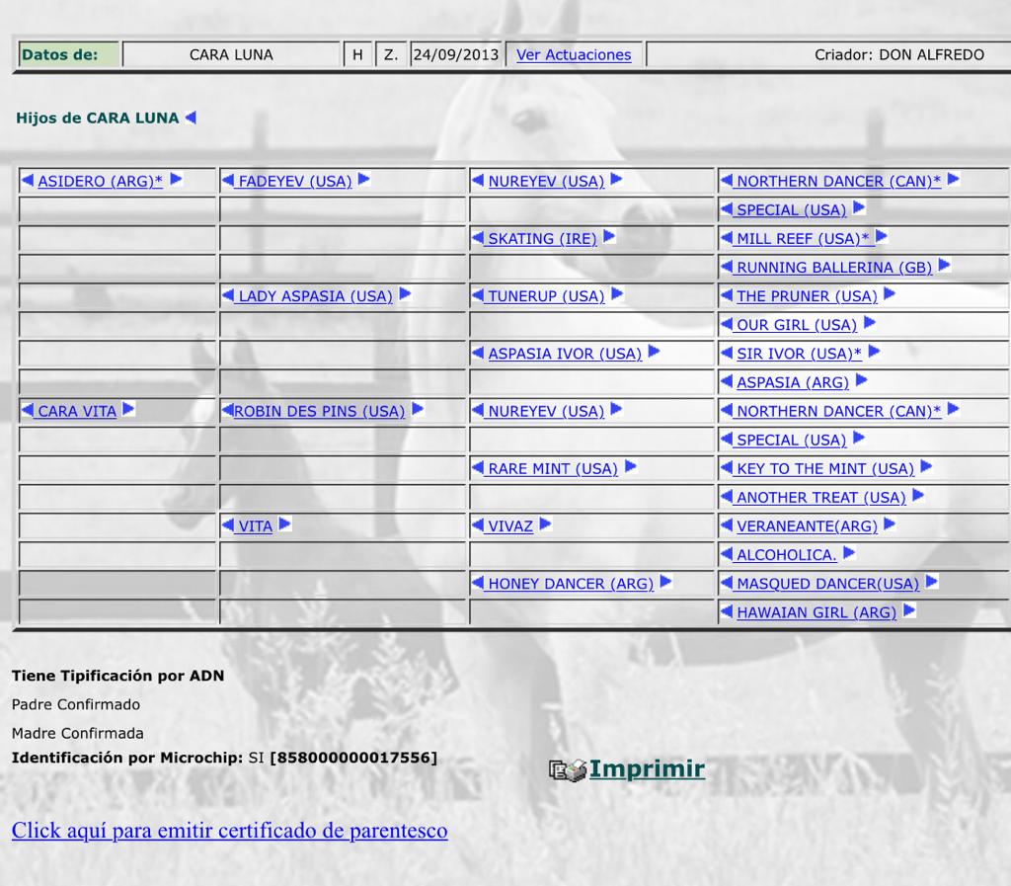
Task: Click the left arrow before ASIDERO (ARG)
Action: 28,180
